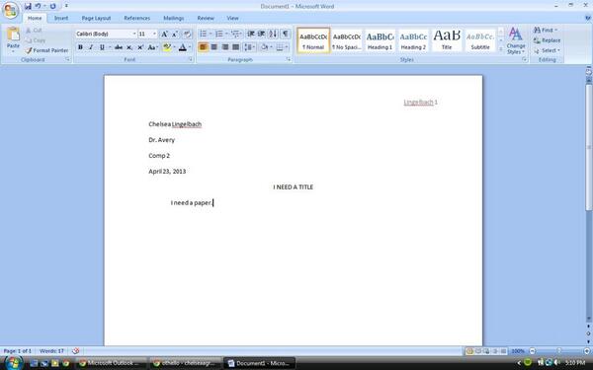Apply the No Spacing style
The width and height of the screenshot is (593, 370).
click(347, 40)
